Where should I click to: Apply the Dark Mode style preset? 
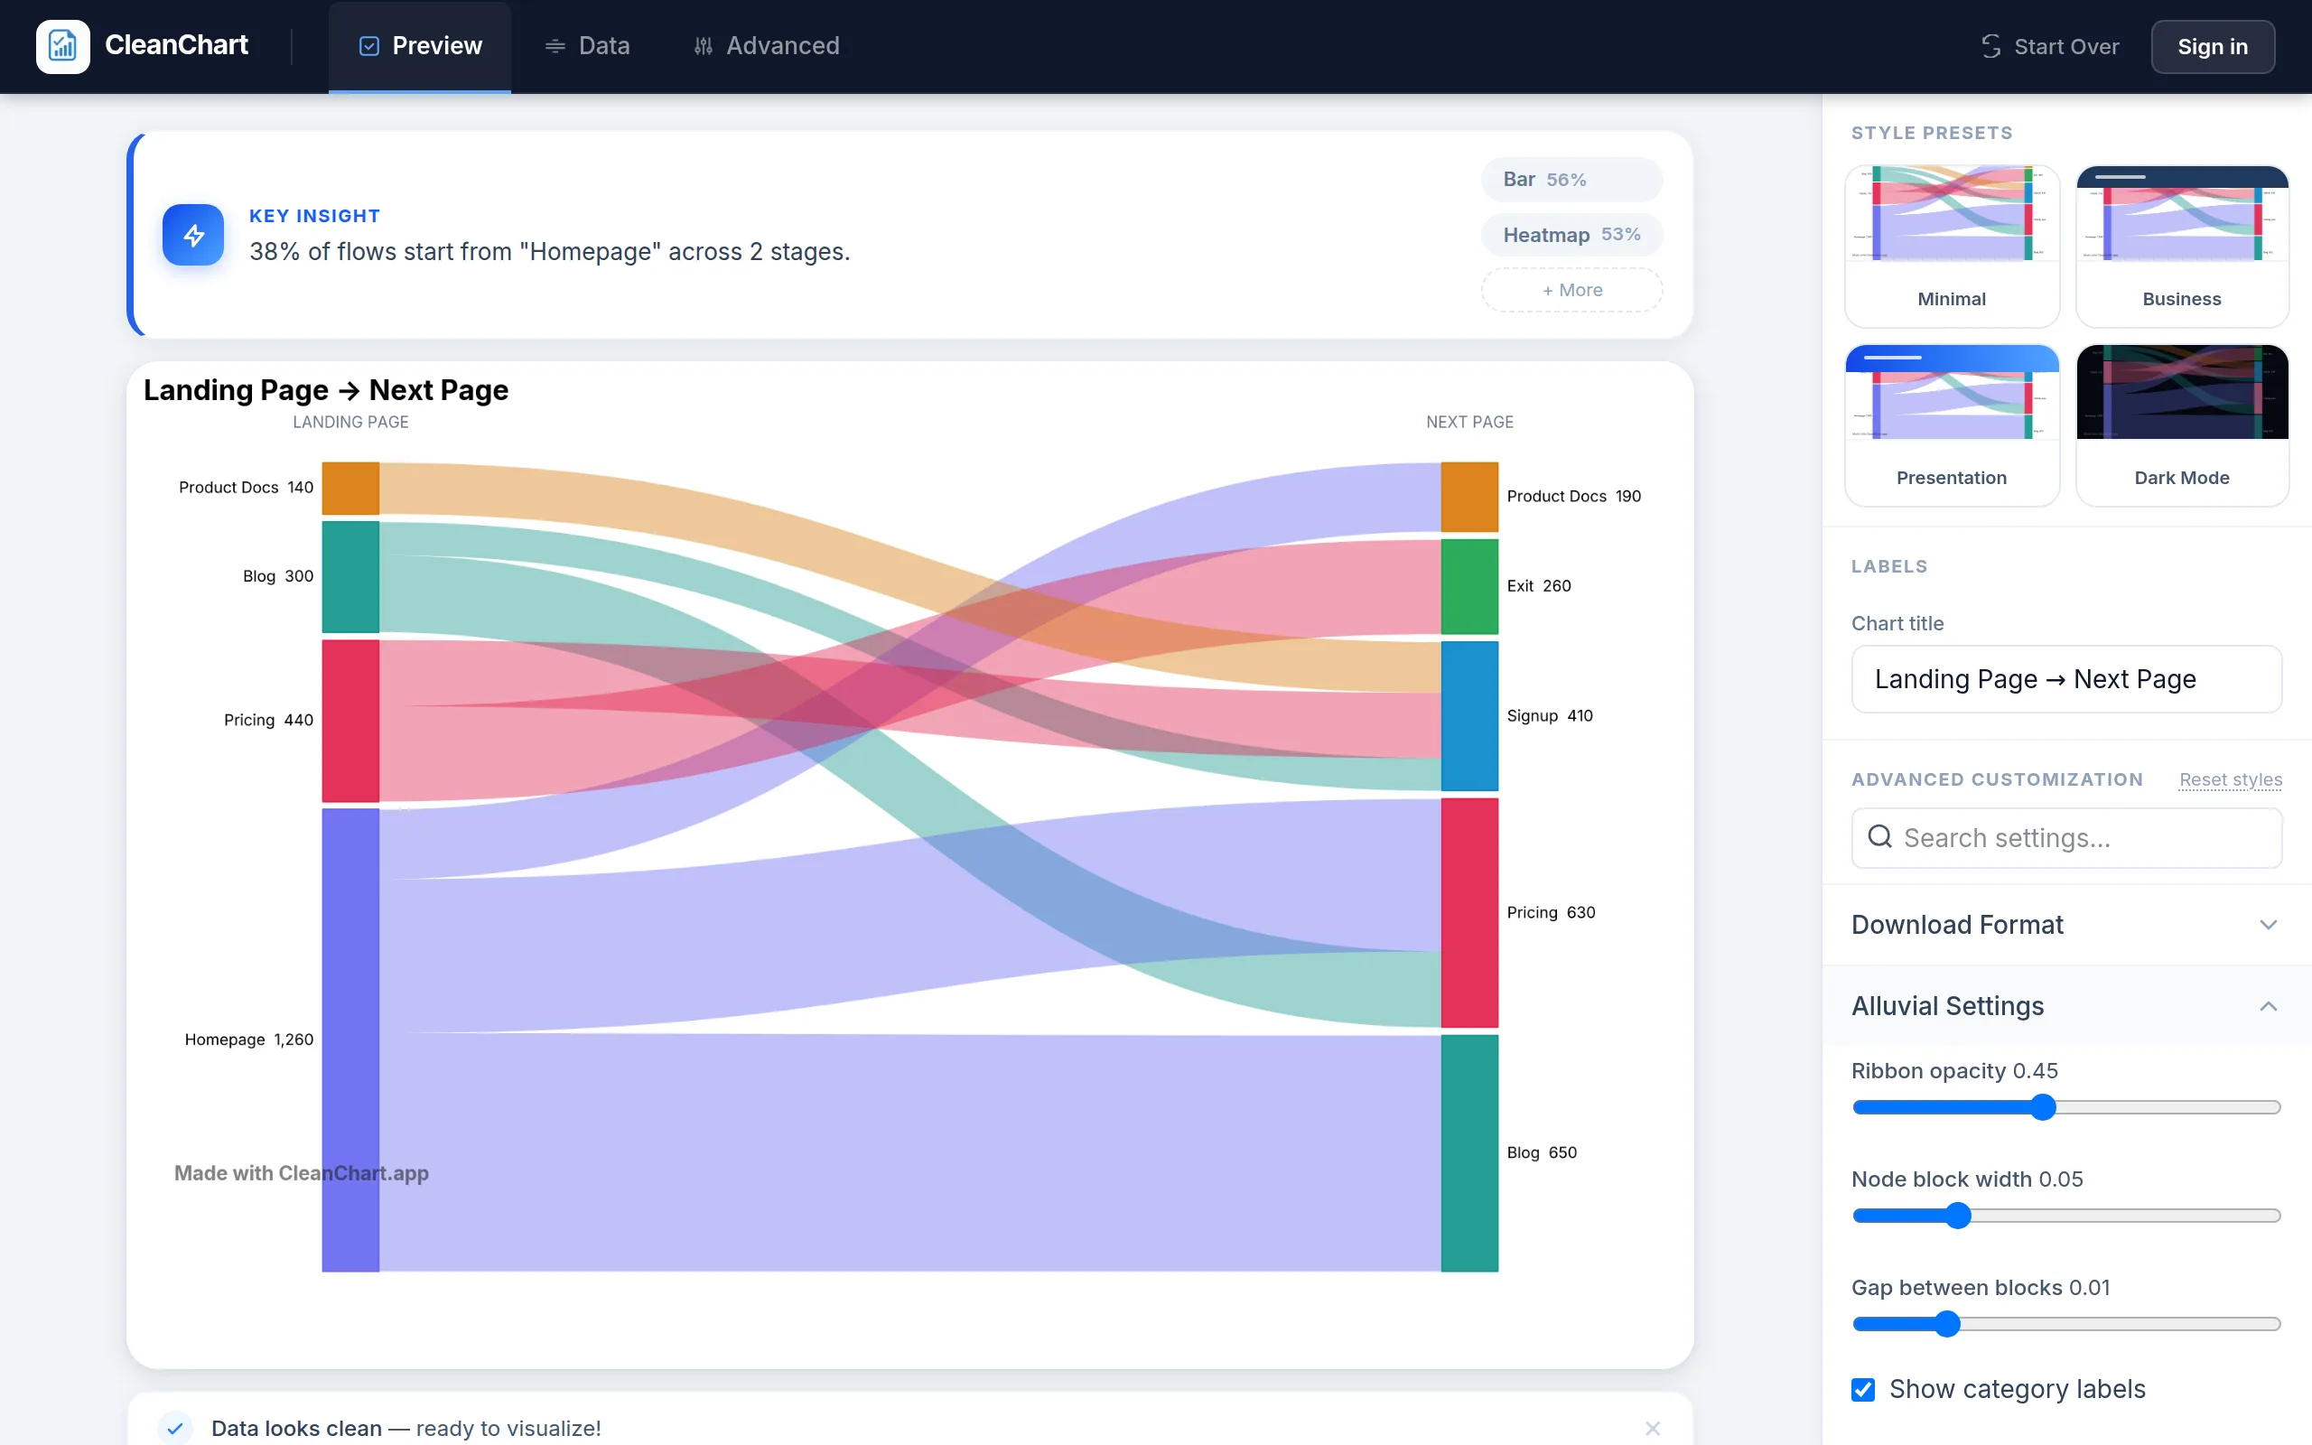tap(2182, 425)
